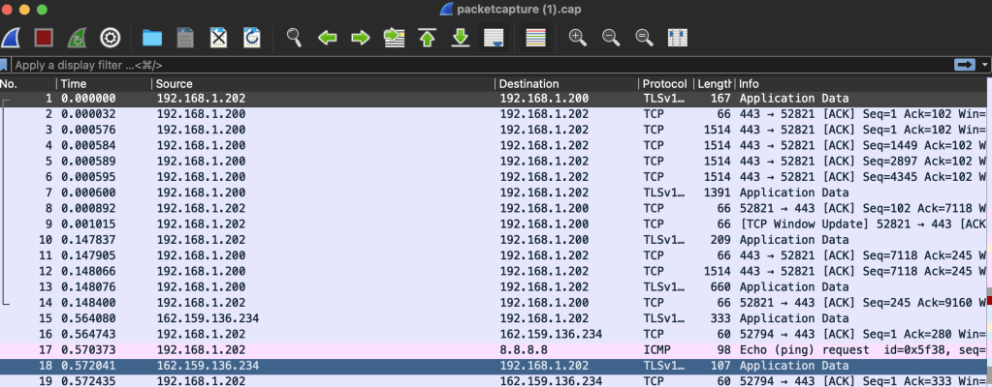The width and height of the screenshot is (992, 387).
Task: Zoom in on the packet list text
Action: 577,38
